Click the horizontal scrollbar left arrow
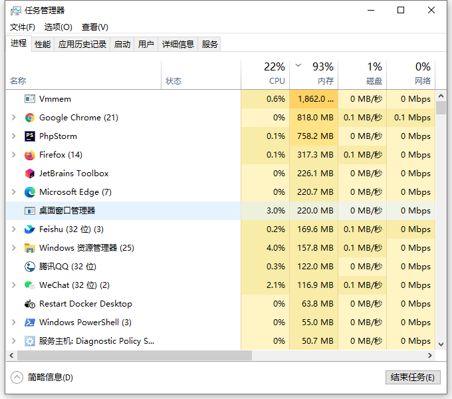 click(11, 356)
